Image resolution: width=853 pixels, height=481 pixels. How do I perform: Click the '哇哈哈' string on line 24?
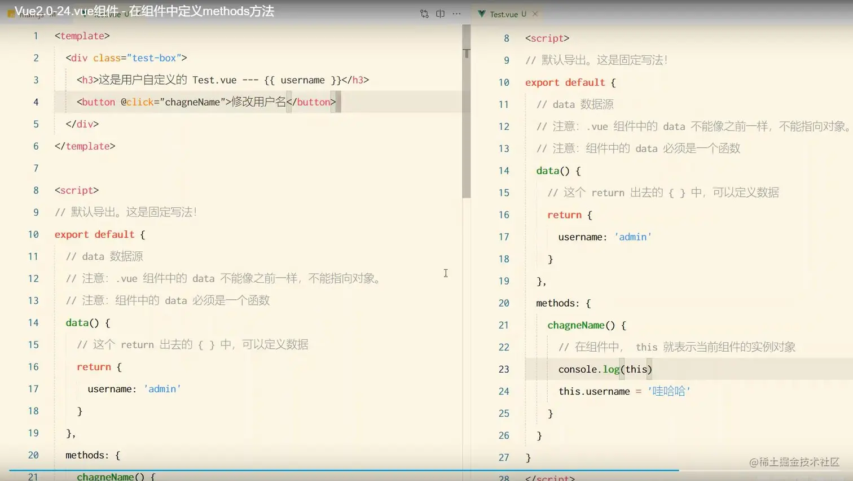point(669,391)
